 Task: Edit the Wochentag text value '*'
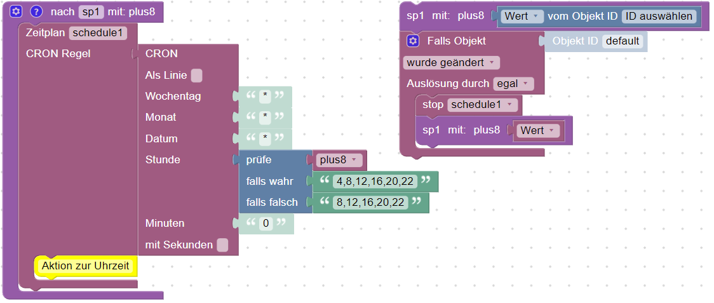tap(264, 97)
